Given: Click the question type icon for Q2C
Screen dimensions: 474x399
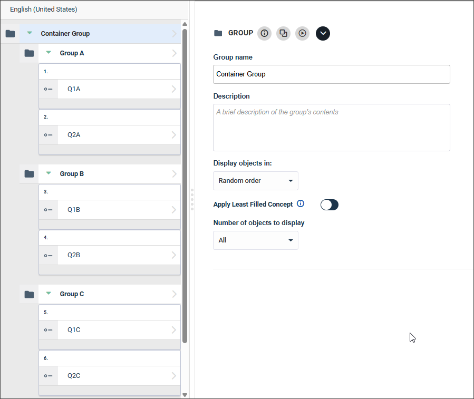Looking at the screenshot, I should point(48,376).
